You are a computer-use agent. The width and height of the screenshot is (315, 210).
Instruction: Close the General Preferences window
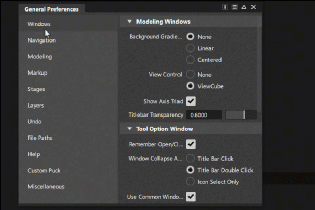click(x=253, y=7)
